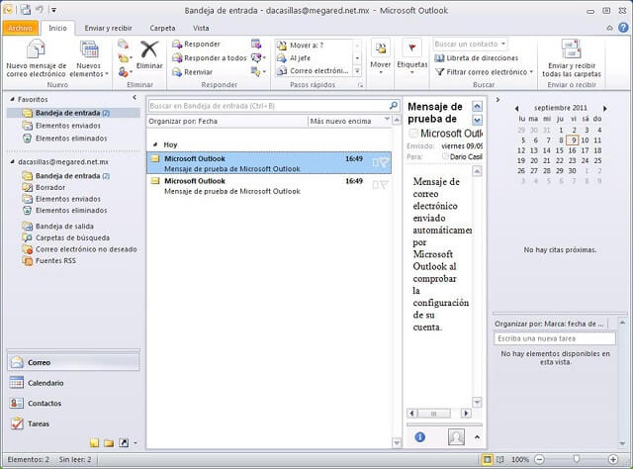Click the Reenviar forward button

[192, 72]
